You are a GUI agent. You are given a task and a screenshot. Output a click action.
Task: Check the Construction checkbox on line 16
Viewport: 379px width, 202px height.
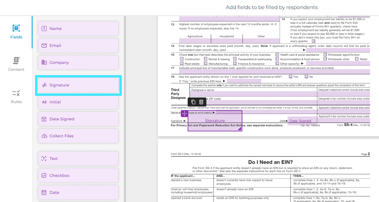coord(181,59)
